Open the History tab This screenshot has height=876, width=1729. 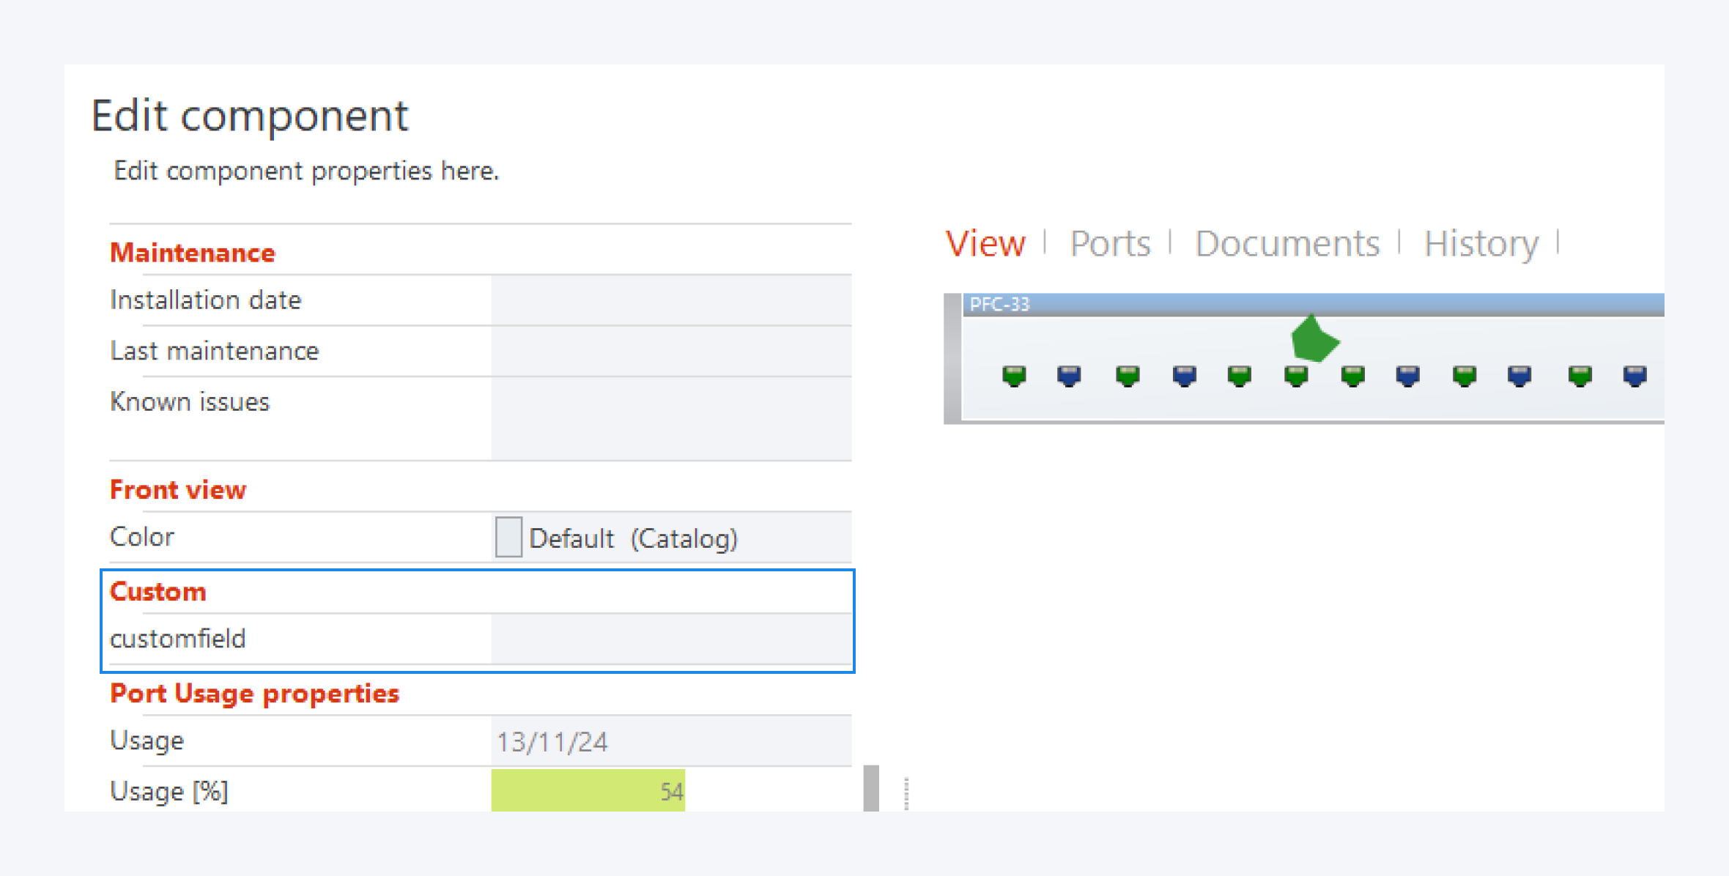[1481, 243]
